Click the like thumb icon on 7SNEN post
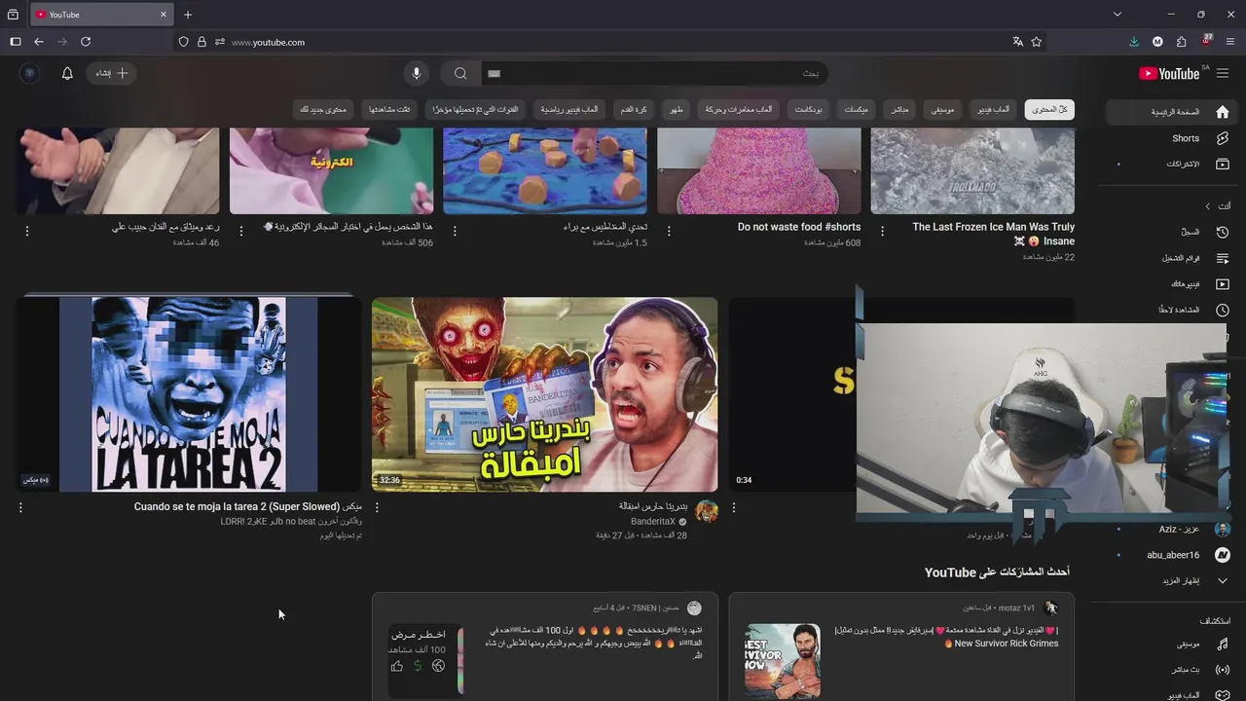 coord(397,666)
